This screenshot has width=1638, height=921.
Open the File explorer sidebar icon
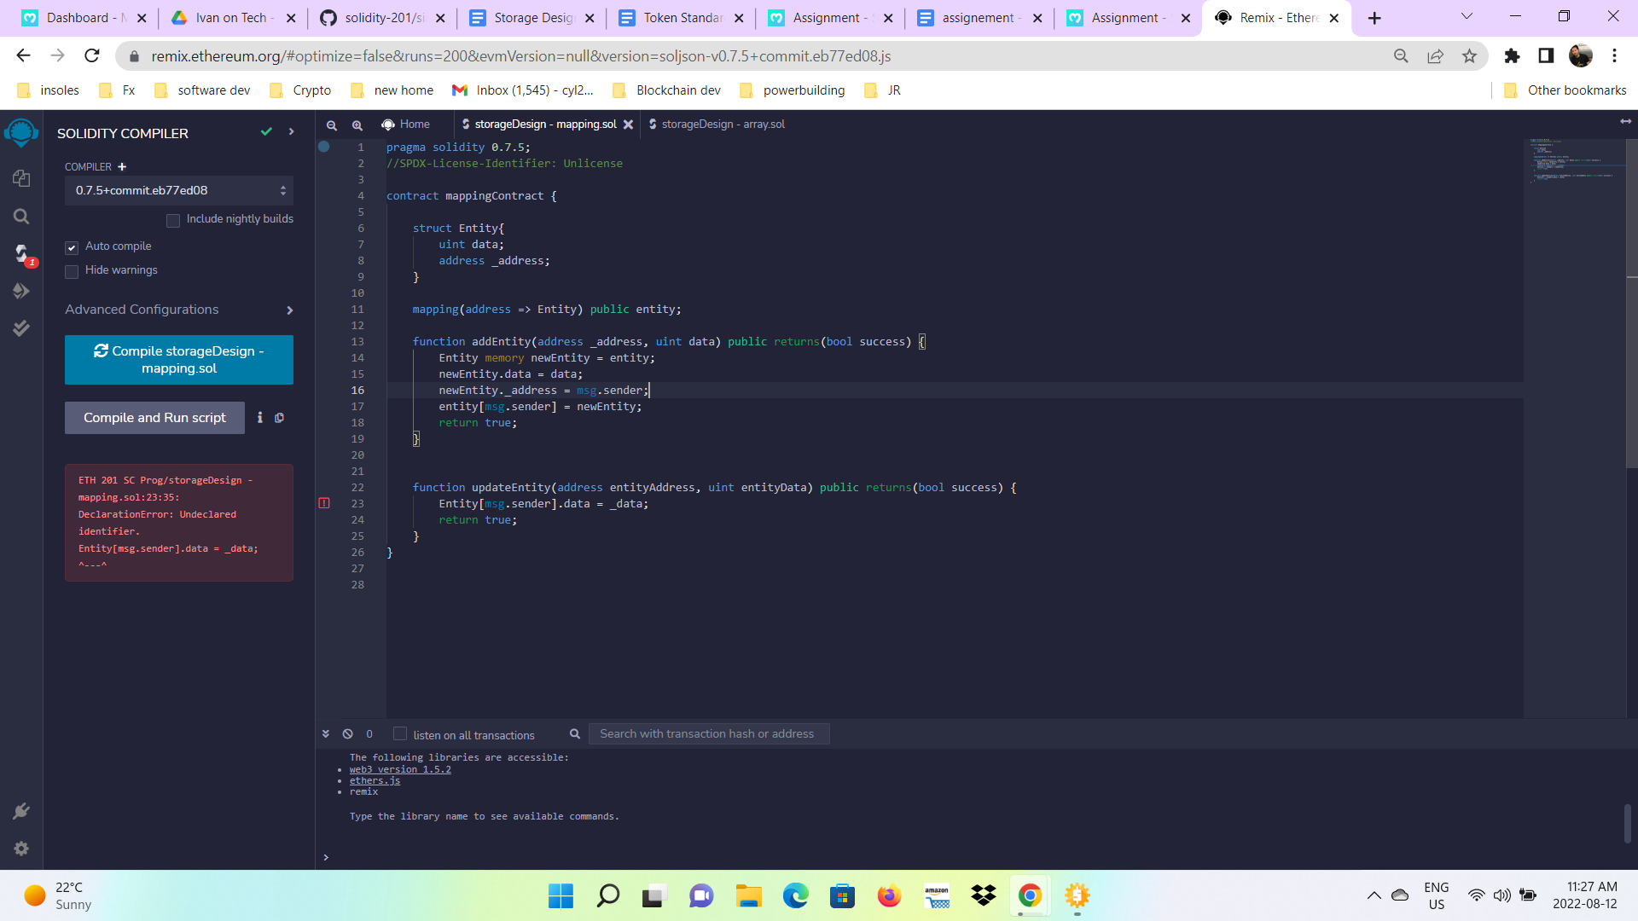point(21,177)
